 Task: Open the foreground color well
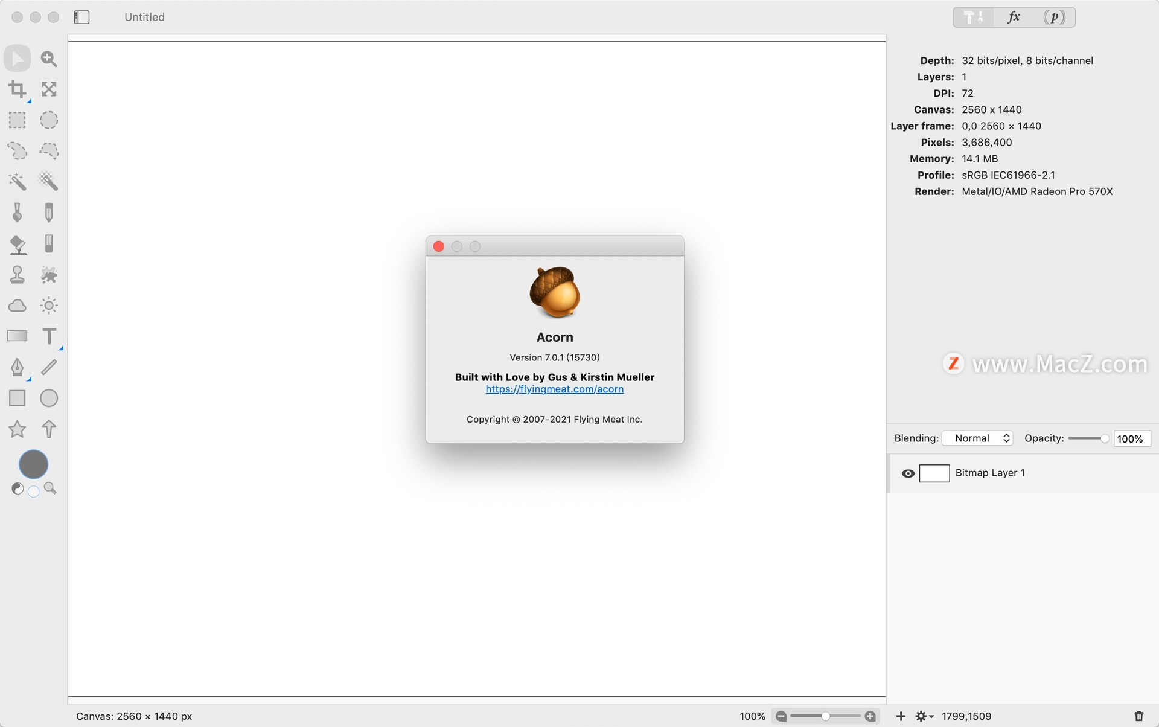[x=34, y=464]
